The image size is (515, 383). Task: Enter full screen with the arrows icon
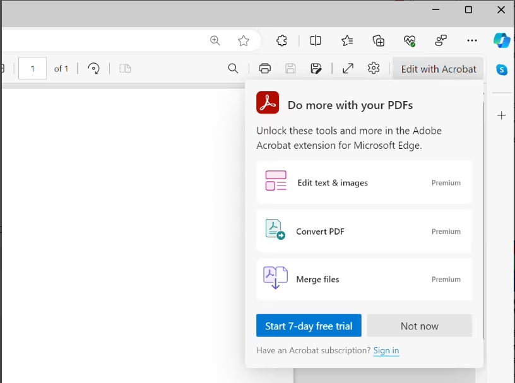point(348,68)
